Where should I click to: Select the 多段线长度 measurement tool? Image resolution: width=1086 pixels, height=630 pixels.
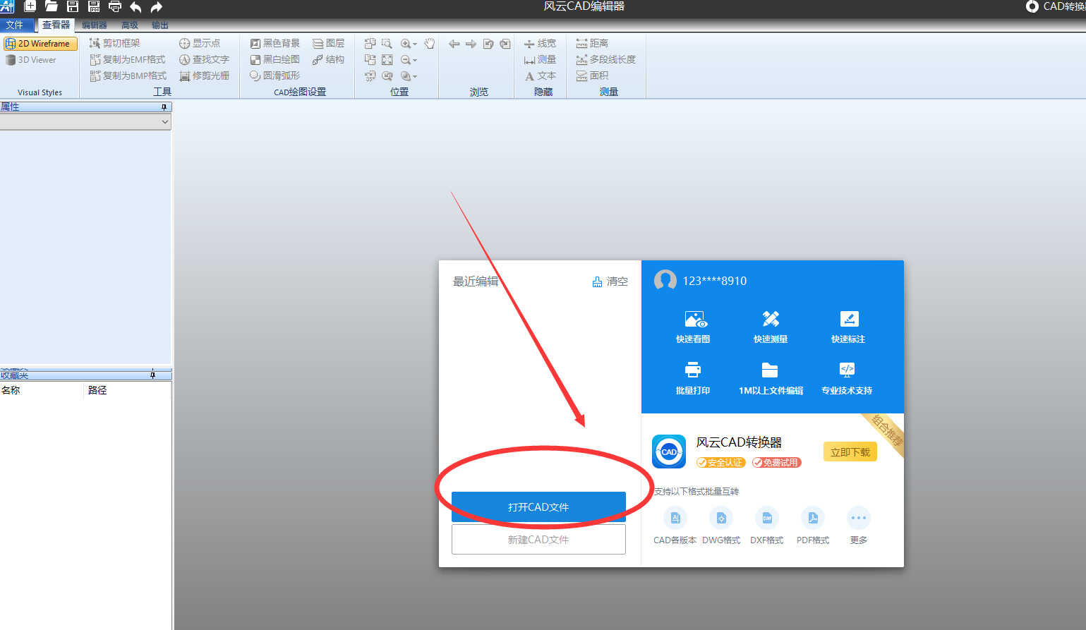pos(605,59)
